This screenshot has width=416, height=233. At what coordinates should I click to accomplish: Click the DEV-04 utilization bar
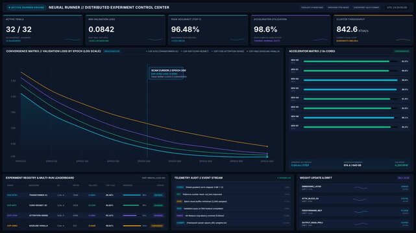(350, 99)
